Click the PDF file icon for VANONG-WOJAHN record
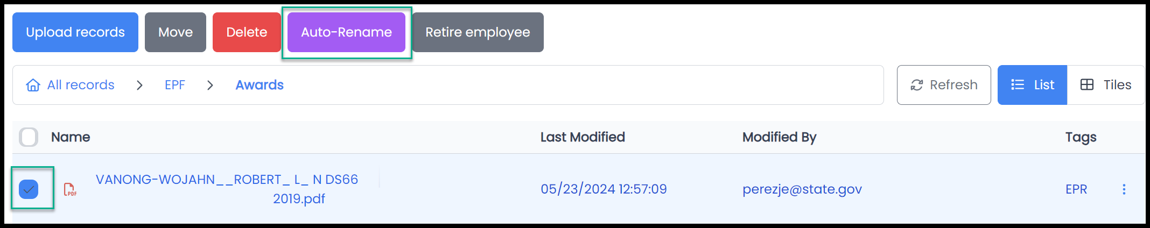 coord(70,189)
